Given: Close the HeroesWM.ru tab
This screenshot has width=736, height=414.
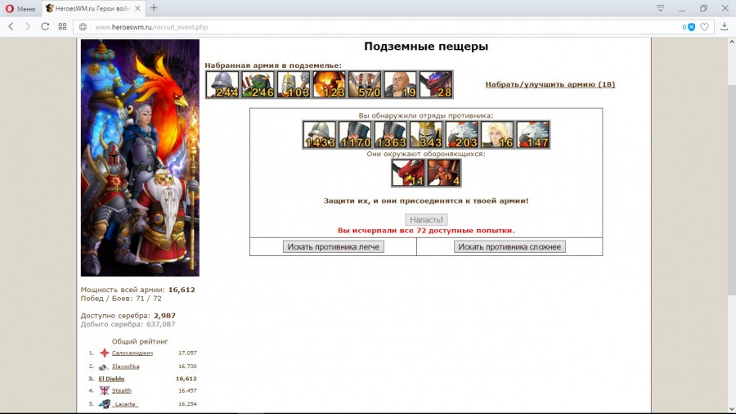Looking at the screenshot, I should (x=137, y=8).
